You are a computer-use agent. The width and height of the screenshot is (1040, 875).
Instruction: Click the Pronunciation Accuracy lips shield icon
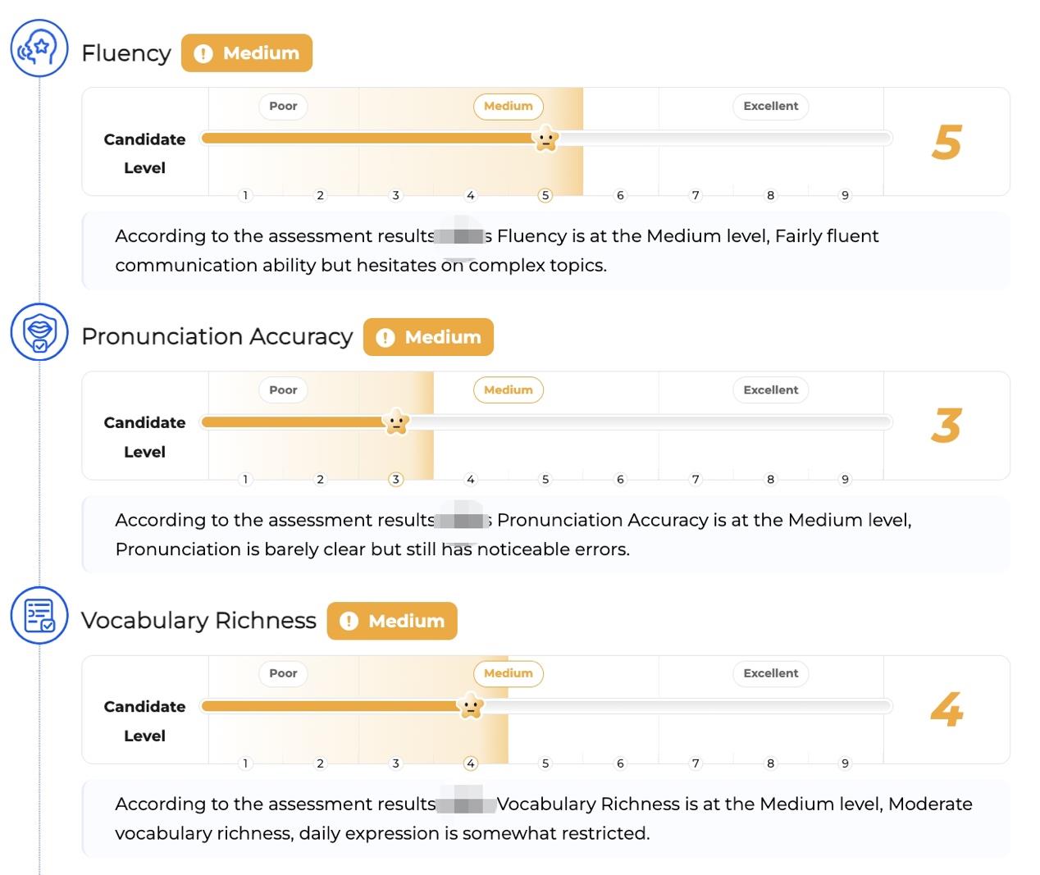pyautogui.click(x=39, y=332)
